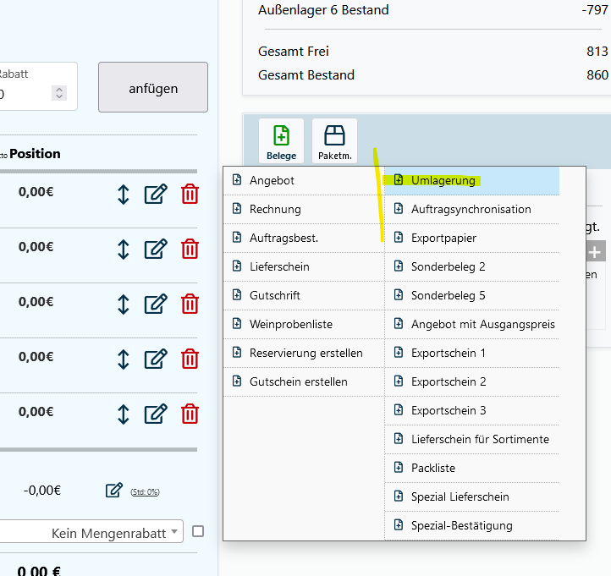Expand the Kein Mengenrabatt dropdown

click(173, 532)
